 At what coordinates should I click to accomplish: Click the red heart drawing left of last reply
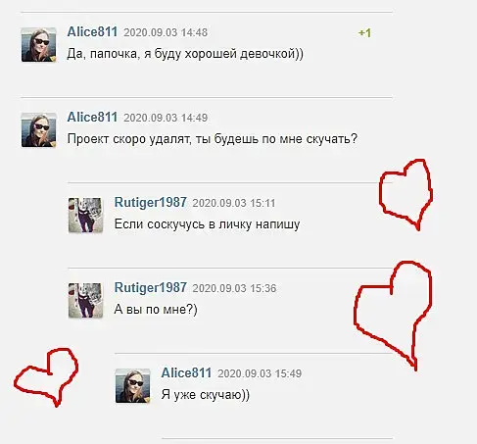(x=46, y=377)
